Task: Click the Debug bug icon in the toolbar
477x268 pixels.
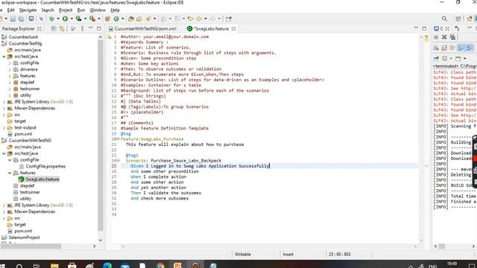Action: (x=51, y=19)
